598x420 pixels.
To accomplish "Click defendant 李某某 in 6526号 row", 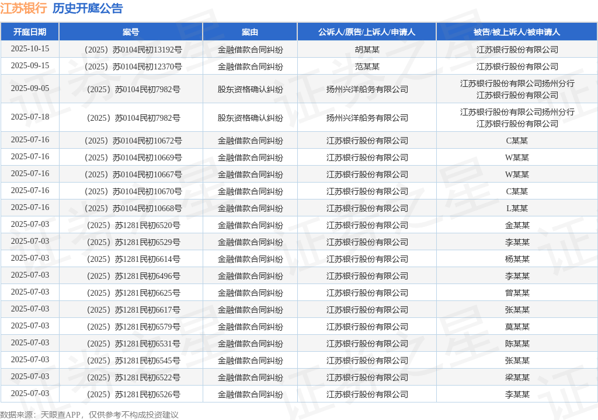I will tap(517, 394).
